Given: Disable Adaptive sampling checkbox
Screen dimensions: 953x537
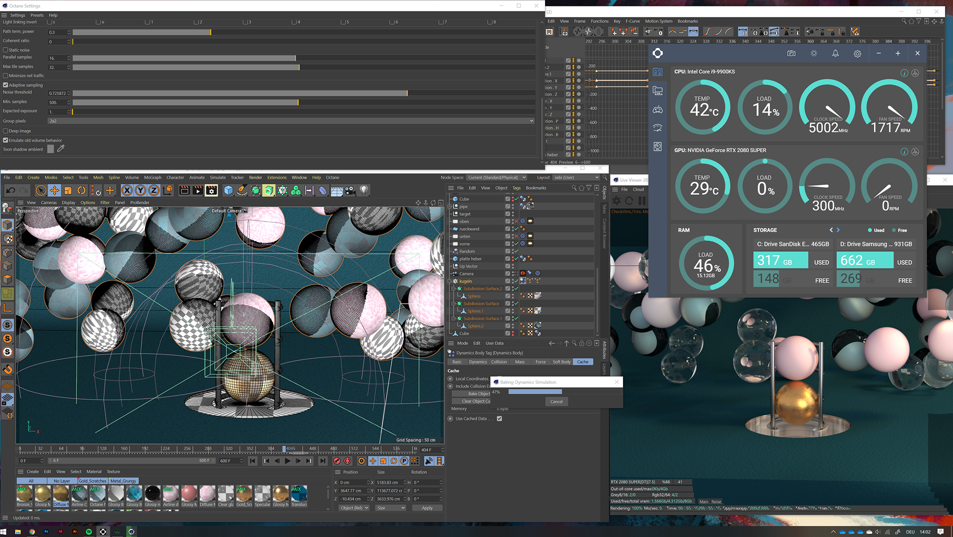Looking at the screenshot, I should pos(5,85).
